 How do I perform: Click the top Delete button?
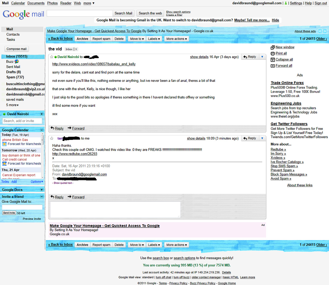coord(119,39)
